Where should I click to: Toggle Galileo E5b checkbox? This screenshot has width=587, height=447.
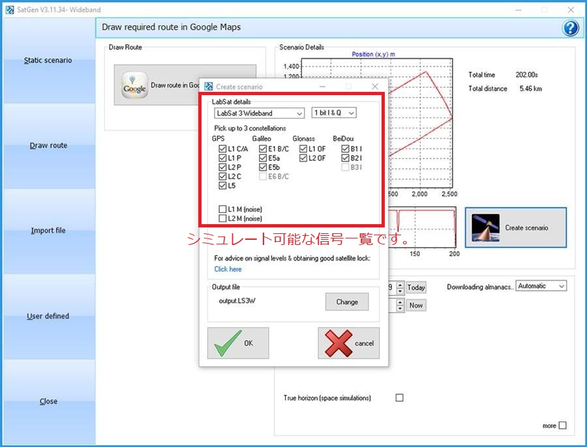(263, 167)
